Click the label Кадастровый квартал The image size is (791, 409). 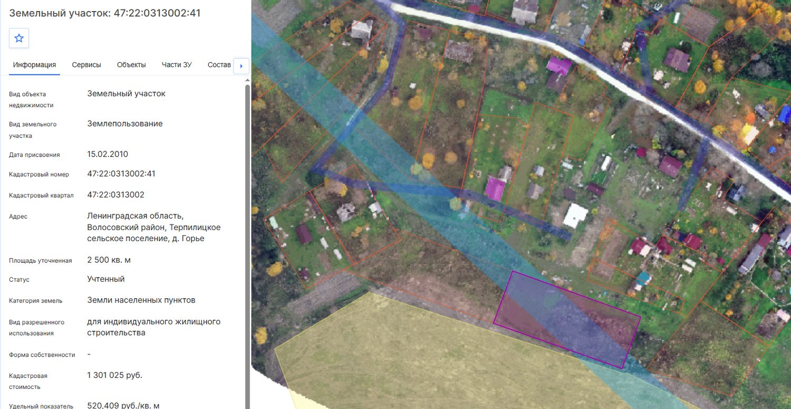click(x=41, y=195)
